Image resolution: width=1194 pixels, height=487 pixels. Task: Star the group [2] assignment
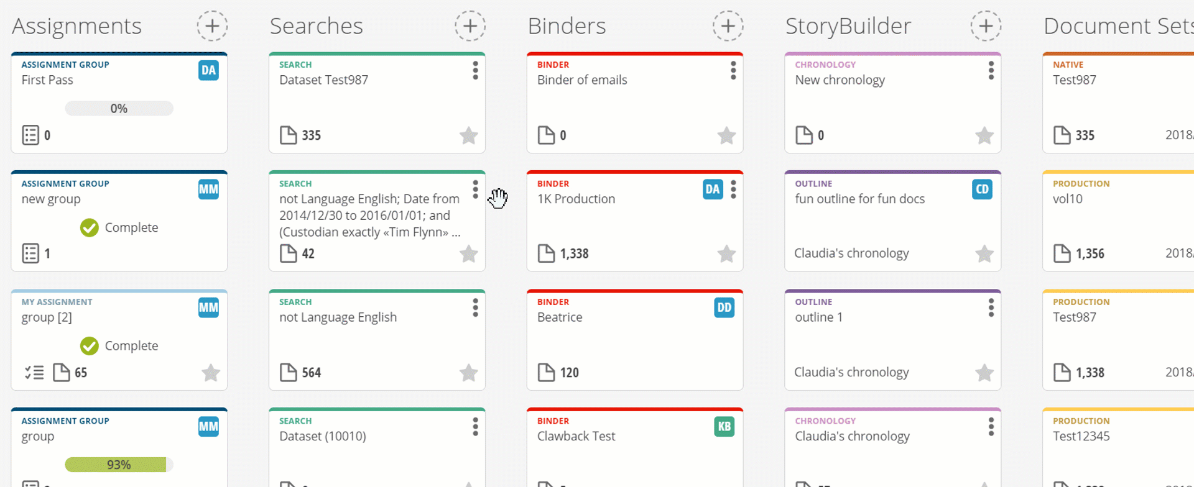pyautogui.click(x=211, y=373)
